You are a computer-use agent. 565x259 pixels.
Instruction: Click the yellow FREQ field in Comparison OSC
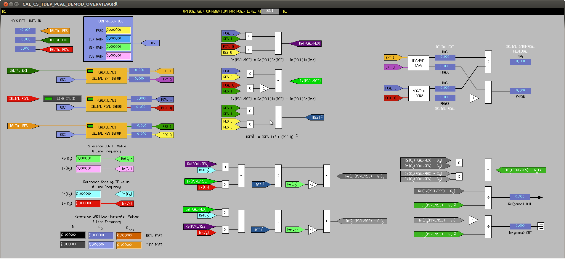118,30
